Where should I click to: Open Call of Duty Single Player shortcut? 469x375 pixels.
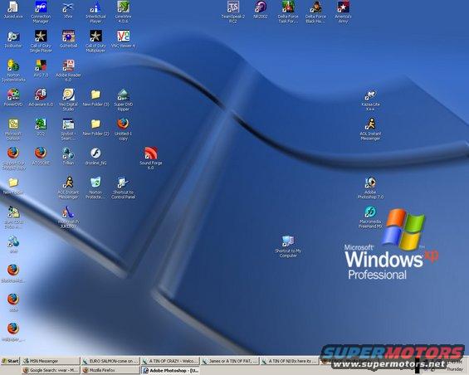tap(41, 41)
